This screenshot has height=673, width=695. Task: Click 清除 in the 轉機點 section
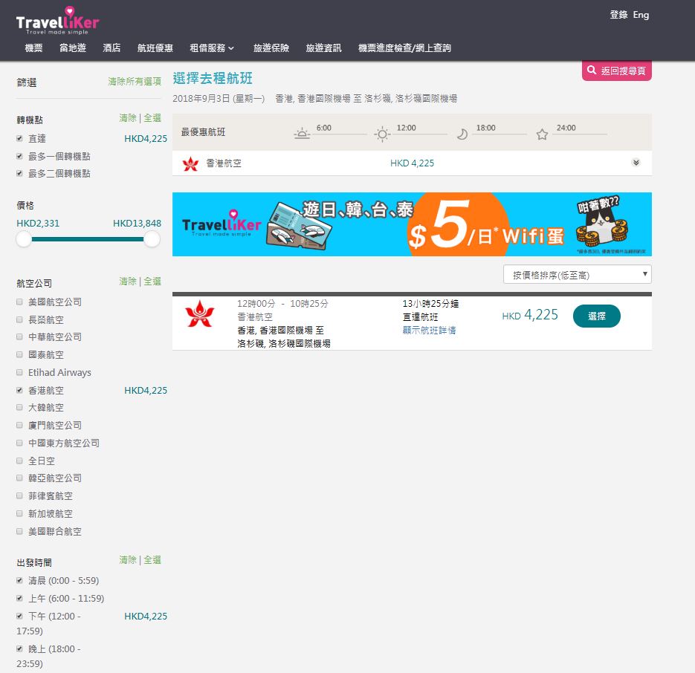(128, 118)
